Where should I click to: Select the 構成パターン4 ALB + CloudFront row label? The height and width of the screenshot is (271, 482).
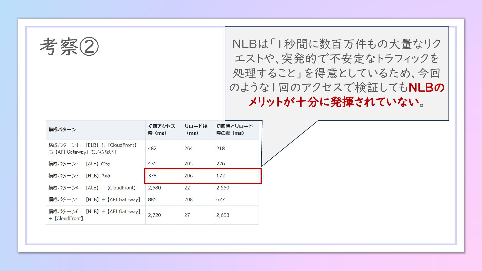point(93,188)
